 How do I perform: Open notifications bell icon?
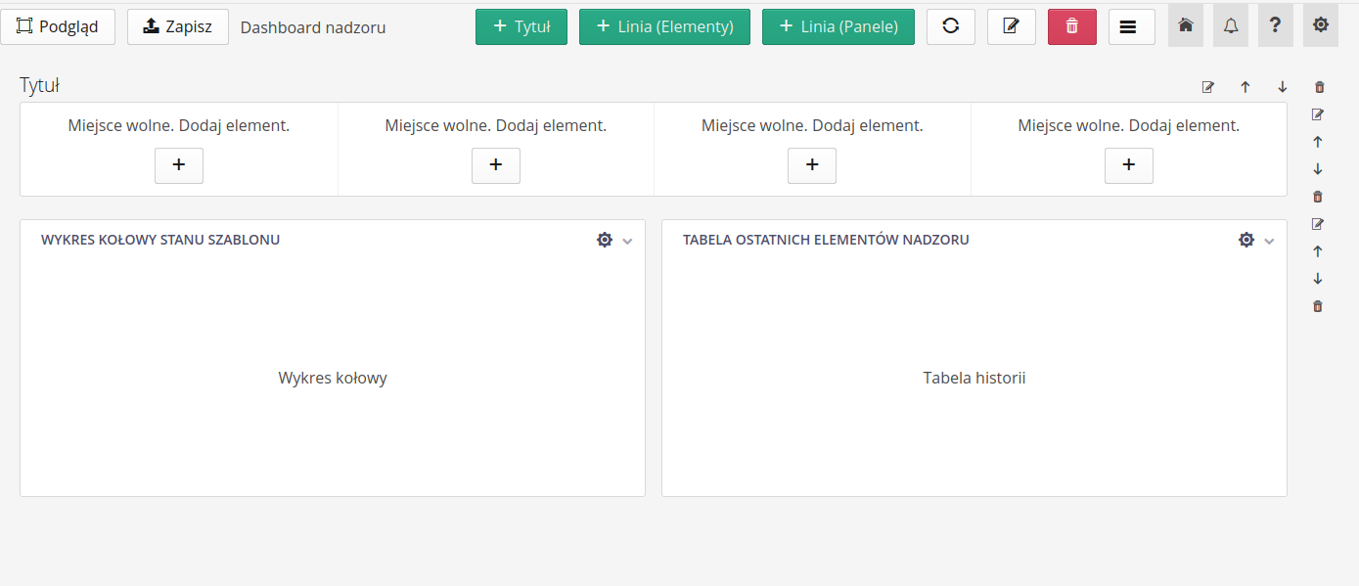1230,25
